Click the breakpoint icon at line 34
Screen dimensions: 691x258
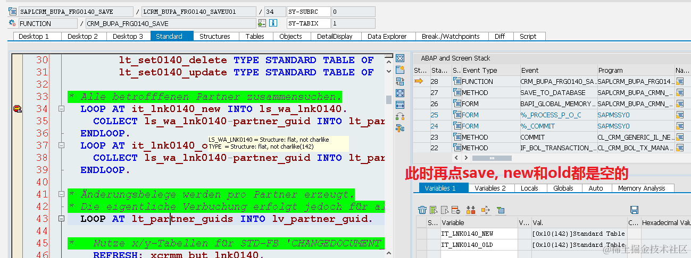pyautogui.click(x=18, y=109)
